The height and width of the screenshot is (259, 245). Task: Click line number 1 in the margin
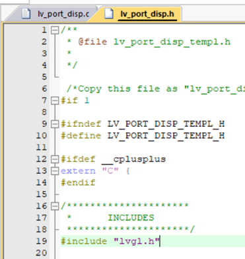[x=44, y=30]
